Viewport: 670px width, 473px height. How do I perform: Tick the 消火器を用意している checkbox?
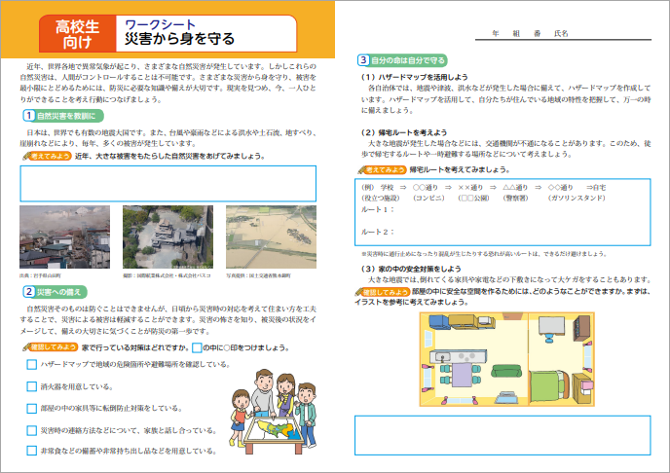click(32, 385)
